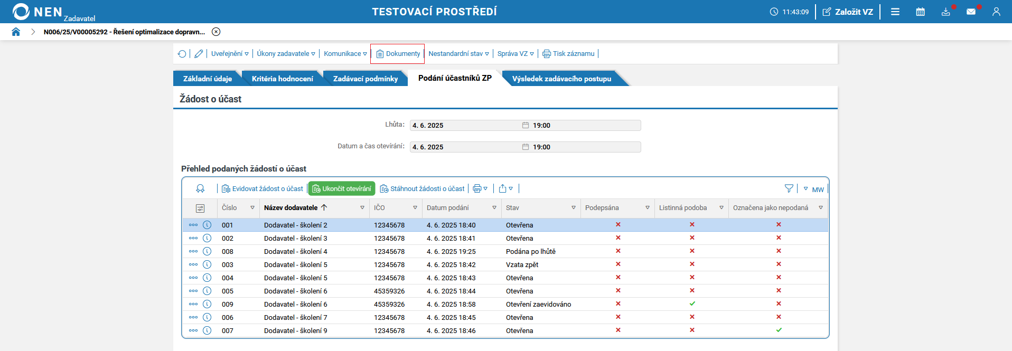Screen dimensions: 1012x351
Task: Switch to Zadávací podmínky tab
Action: [366, 79]
